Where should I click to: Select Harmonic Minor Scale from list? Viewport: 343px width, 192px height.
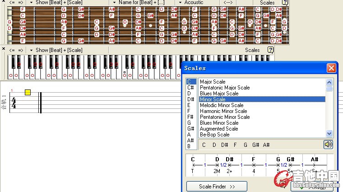[223, 111]
